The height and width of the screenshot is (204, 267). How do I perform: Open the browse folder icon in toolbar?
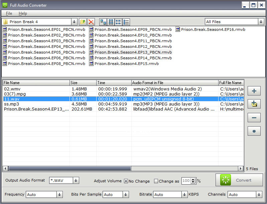click(x=83, y=22)
